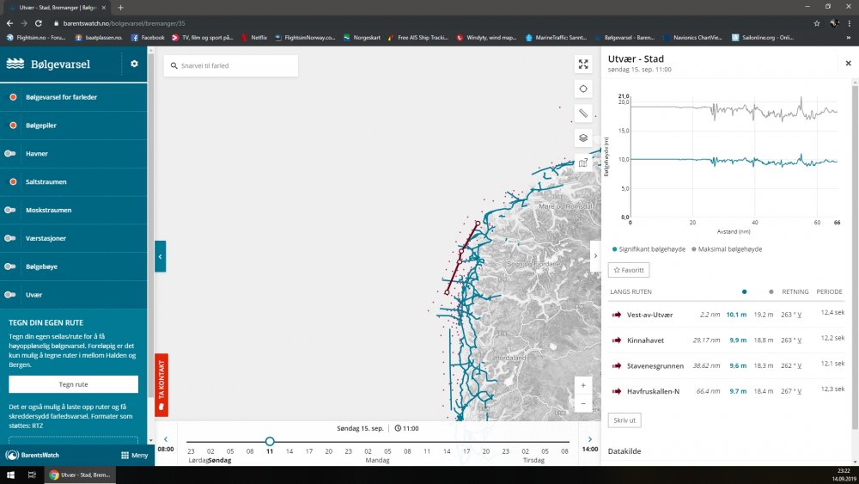
Task: Open Netflix bookmark
Action: coord(253,37)
